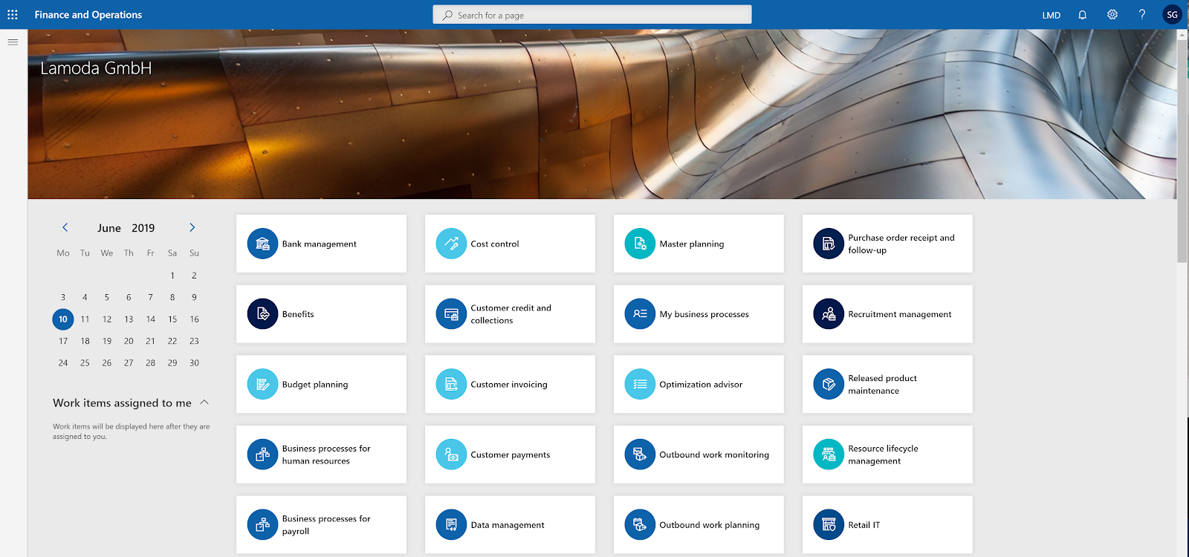Click the Benefits label

tap(298, 314)
